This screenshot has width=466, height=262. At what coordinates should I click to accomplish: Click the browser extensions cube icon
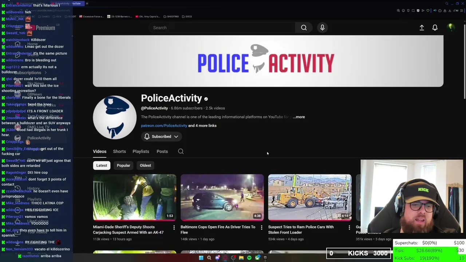440,11
